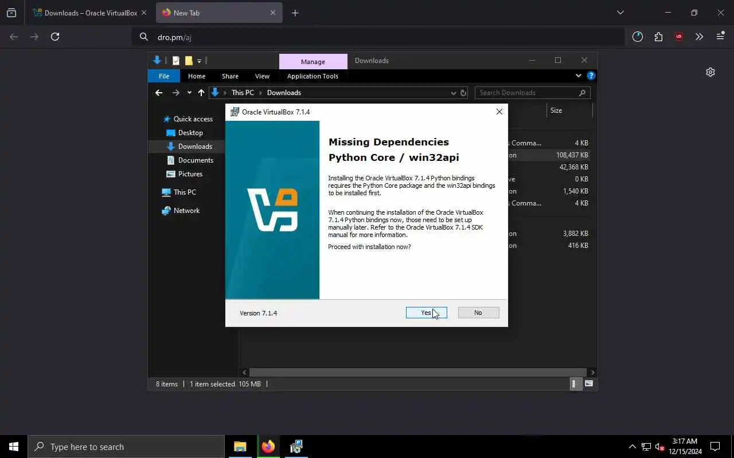Click Yes to proceed with VirtualBox installation
The height and width of the screenshot is (458, 734).
(x=426, y=313)
